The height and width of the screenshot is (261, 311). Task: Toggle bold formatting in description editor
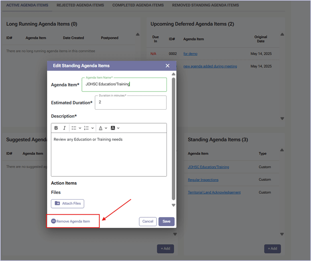click(x=56, y=128)
